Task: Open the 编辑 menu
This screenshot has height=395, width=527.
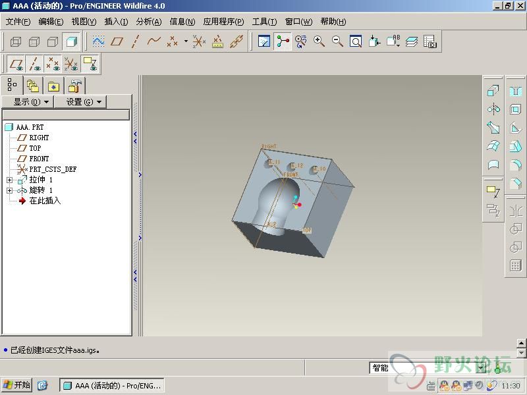Action: 51,22
